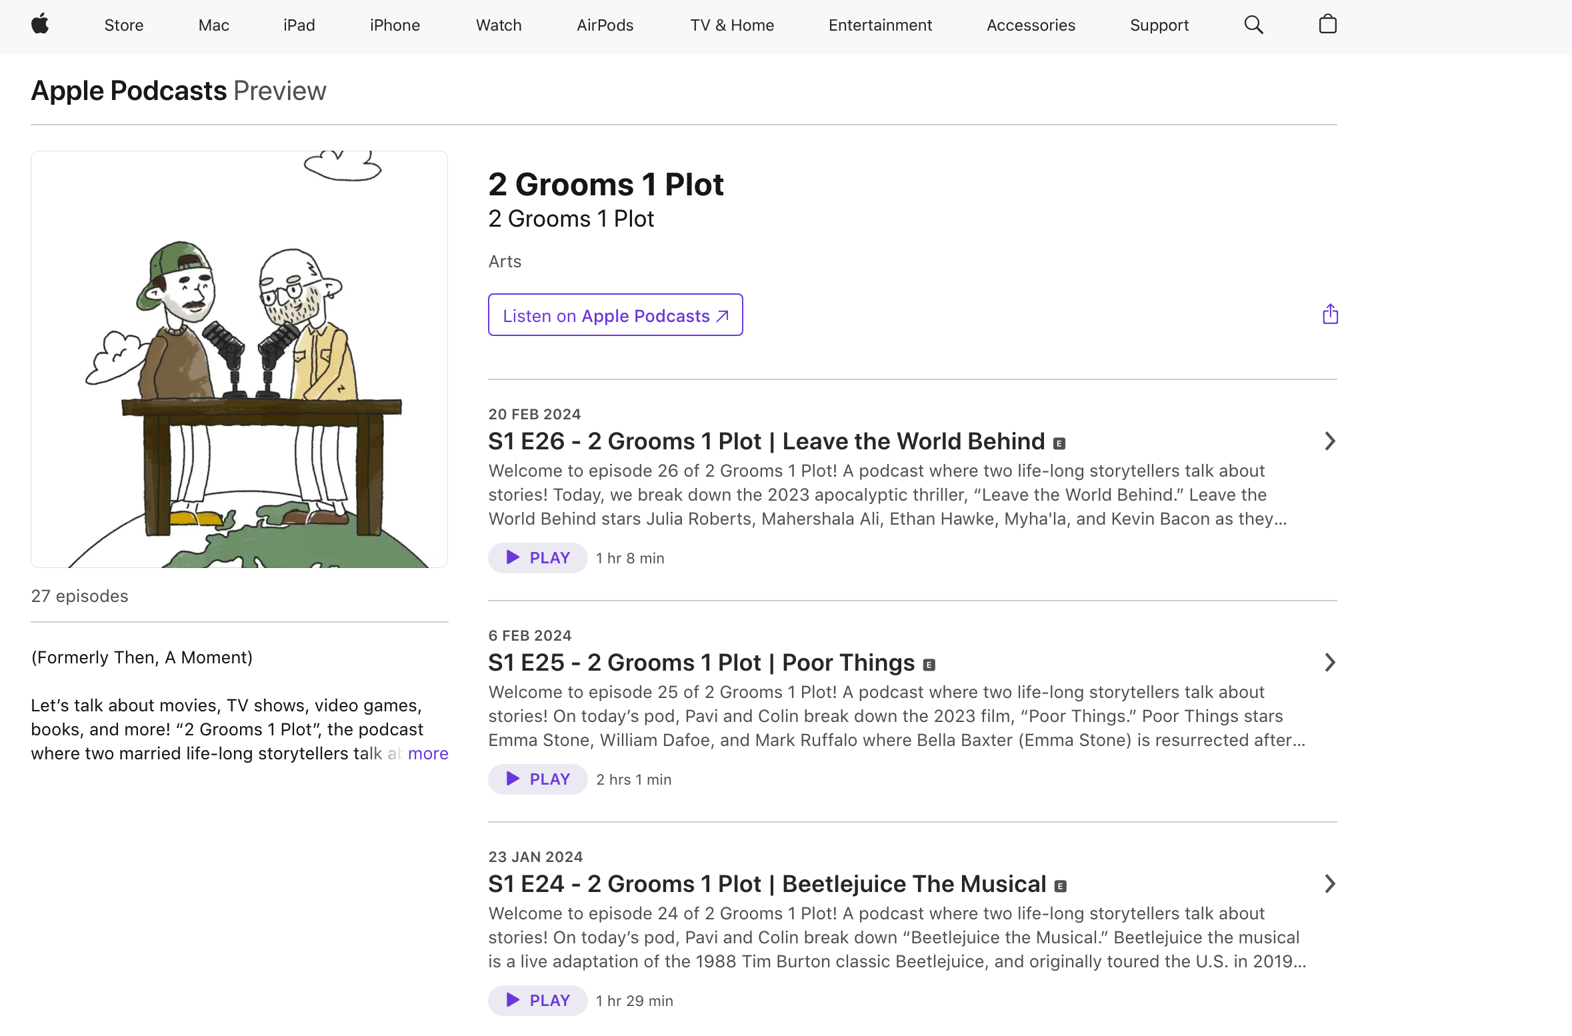Open S1 E26 Leave the World Behind title
1572x1036 pixels.
(x=767, y=441)
